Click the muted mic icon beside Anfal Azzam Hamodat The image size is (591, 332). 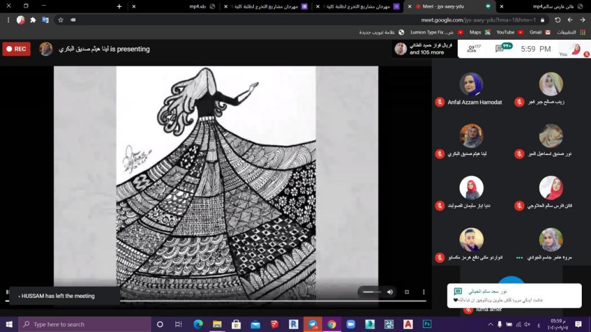(x=440, y=102)
